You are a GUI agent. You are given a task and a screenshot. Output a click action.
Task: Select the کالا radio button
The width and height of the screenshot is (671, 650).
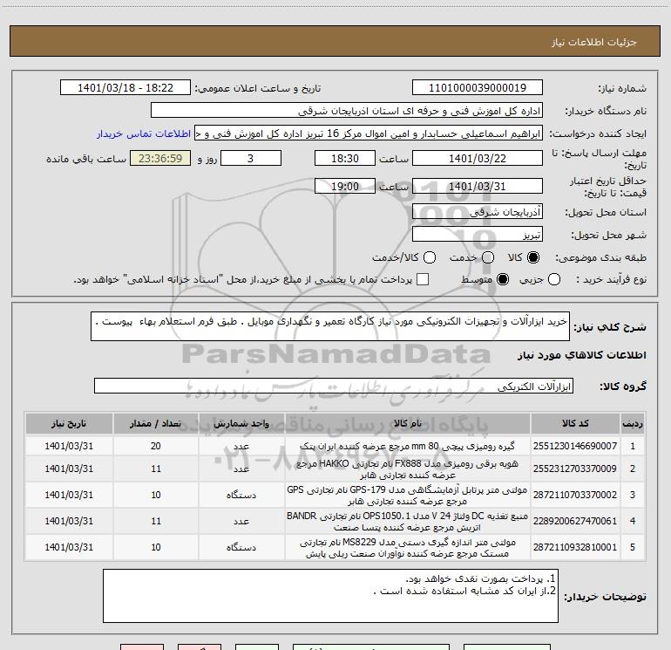(x=533, y=257)
